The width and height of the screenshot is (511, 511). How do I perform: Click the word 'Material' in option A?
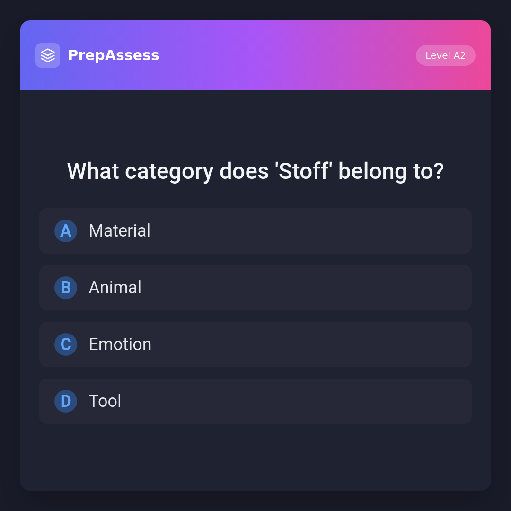pyautogui.click(x=119, y=231)
